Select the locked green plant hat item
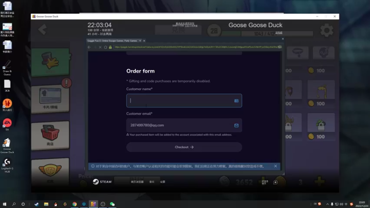370x208 pixels. pos(321,122)
